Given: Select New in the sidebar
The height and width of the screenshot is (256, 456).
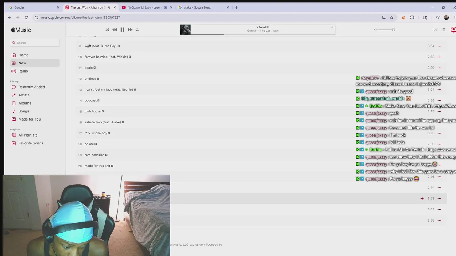Looking at the screenshot, I should point(35,63).
